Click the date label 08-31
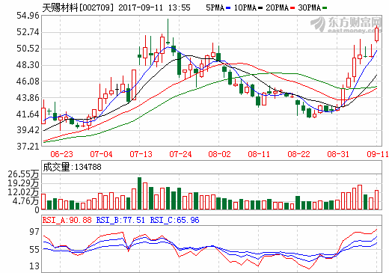 tap(338, 154)
